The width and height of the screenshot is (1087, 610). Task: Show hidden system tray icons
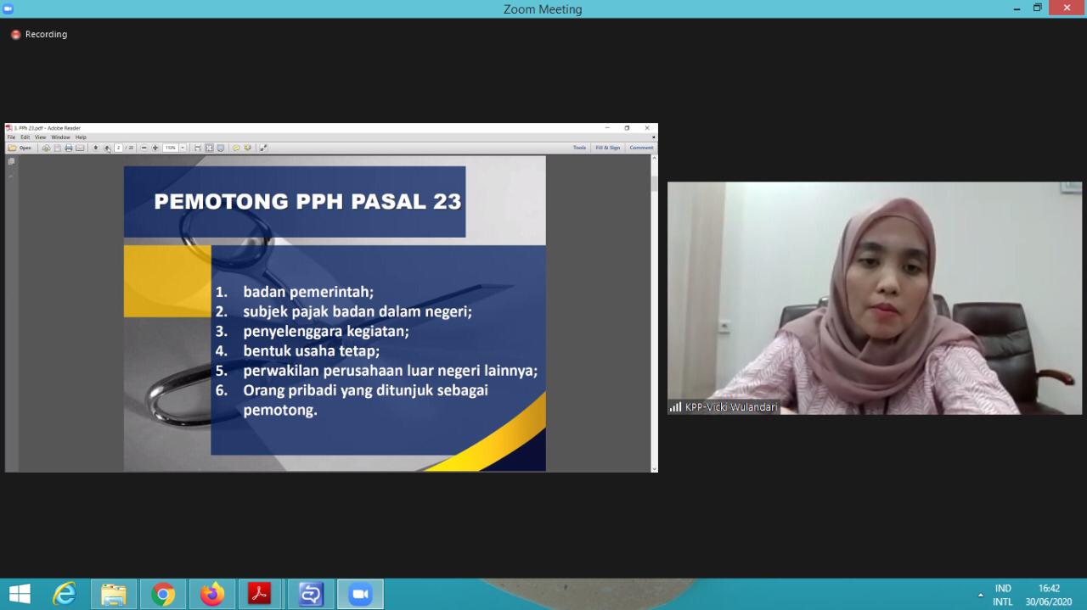tap(981, 595)
